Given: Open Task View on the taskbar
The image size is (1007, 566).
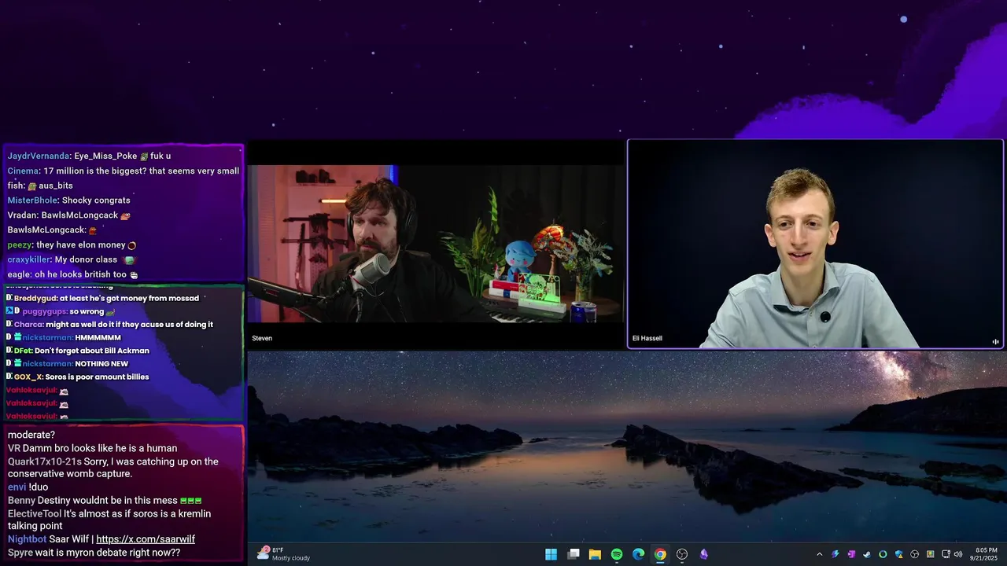Looking at the screenshot, I should point(574,554).
